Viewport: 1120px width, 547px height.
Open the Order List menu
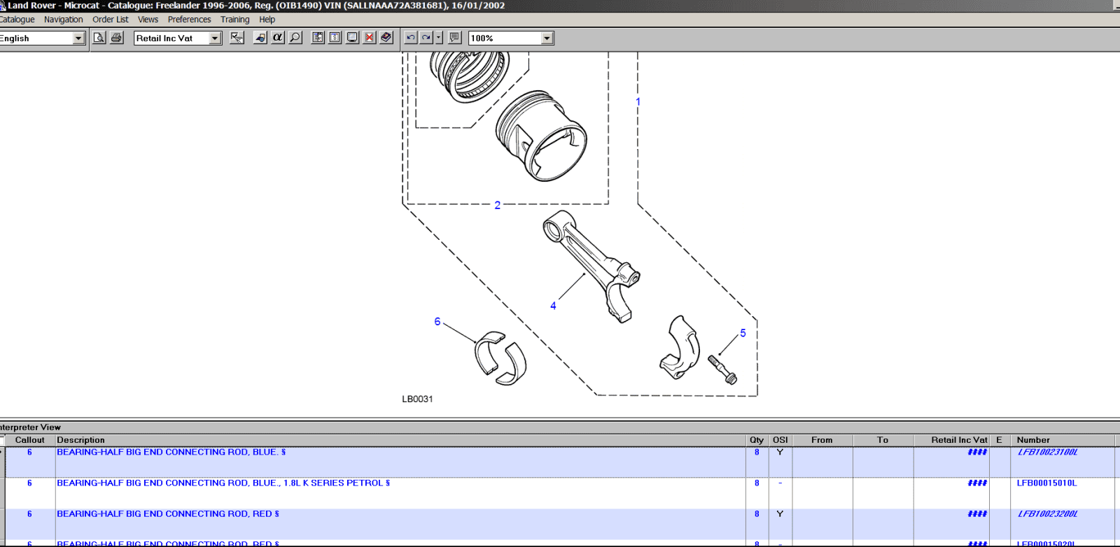point(111,20)
